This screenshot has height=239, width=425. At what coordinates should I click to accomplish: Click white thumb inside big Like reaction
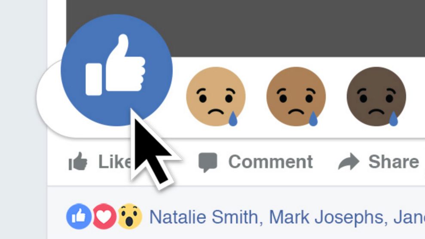coord(115,65)
